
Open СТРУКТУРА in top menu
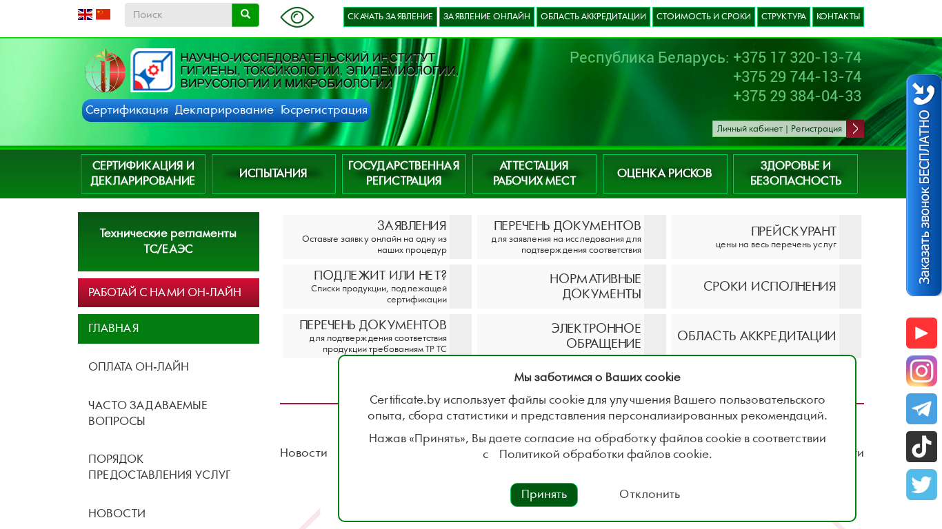783,17
